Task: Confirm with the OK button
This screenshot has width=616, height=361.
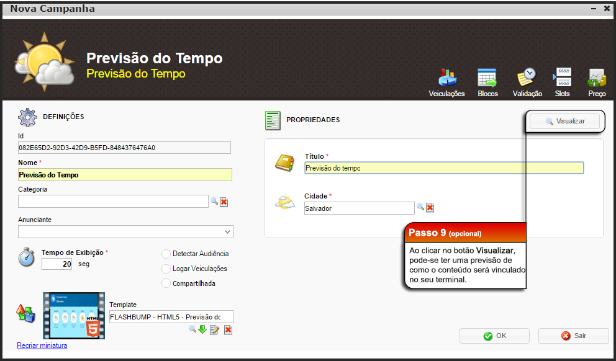Action: coord(494,336)
